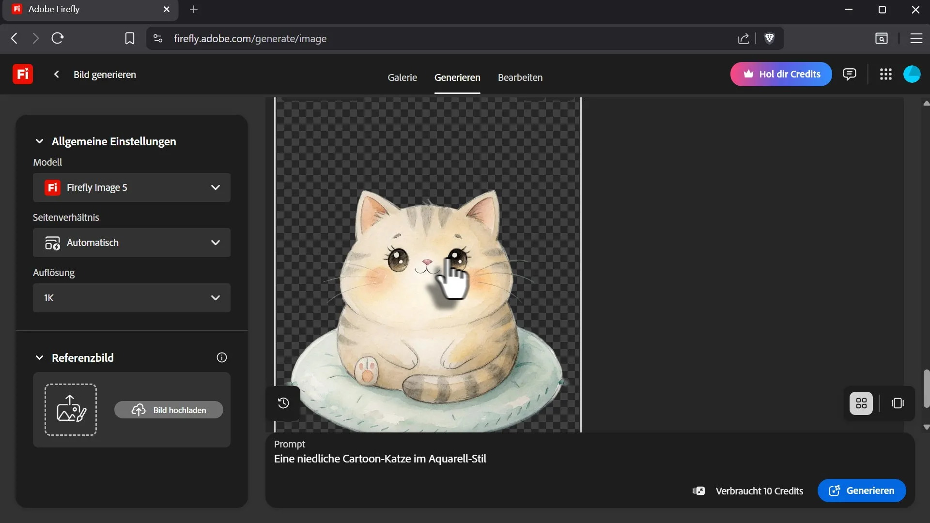Open the Modell dropdown Firefly Image 5
The image size is (930, 523).
tap(132, 187)
